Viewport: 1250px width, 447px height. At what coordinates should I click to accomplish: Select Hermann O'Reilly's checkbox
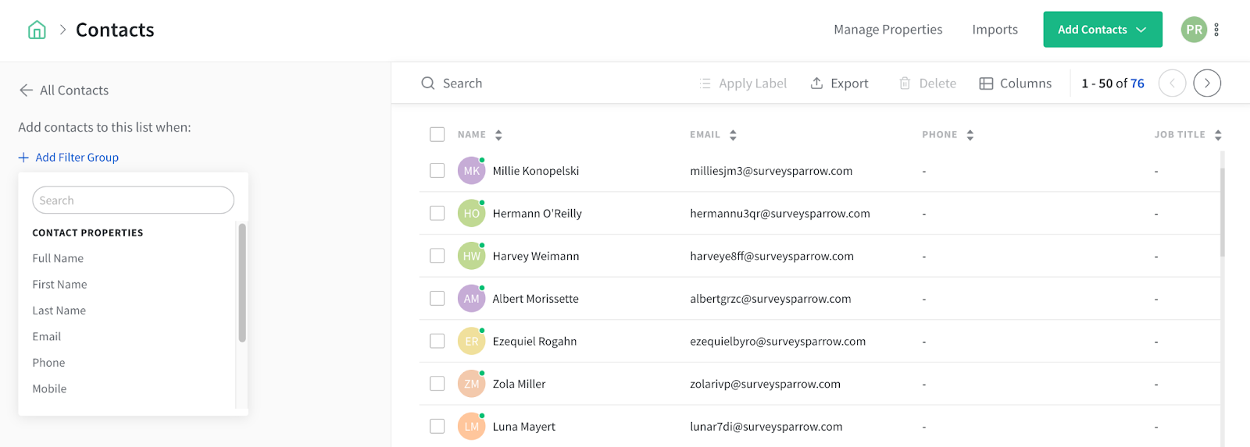coord(437,213)
